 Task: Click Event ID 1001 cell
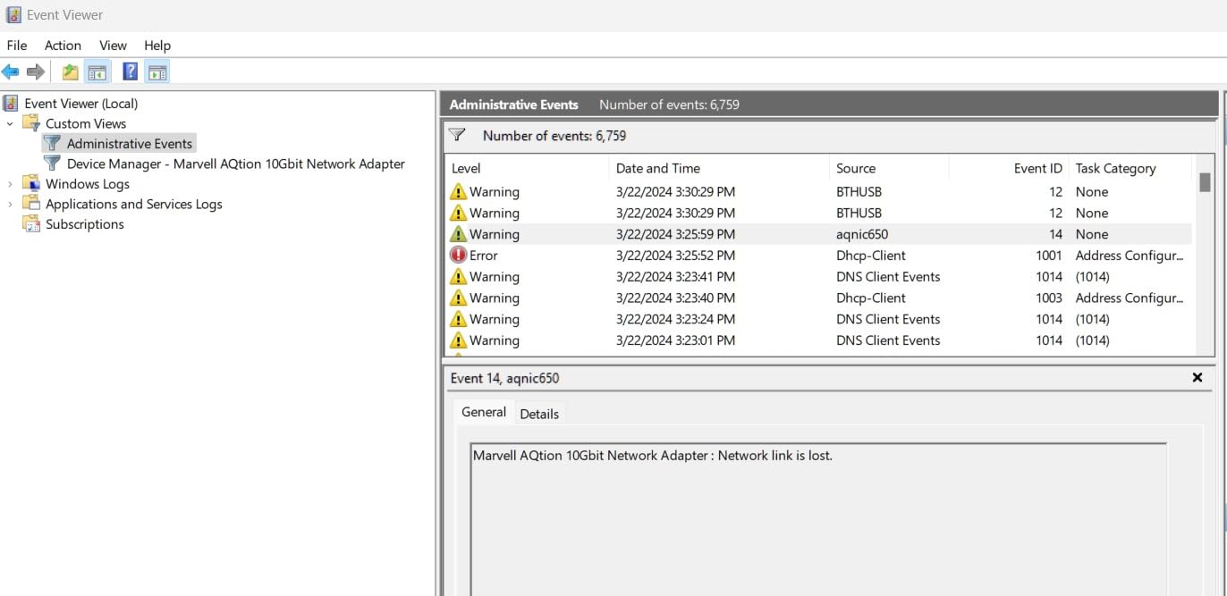tap(1049, 255)
